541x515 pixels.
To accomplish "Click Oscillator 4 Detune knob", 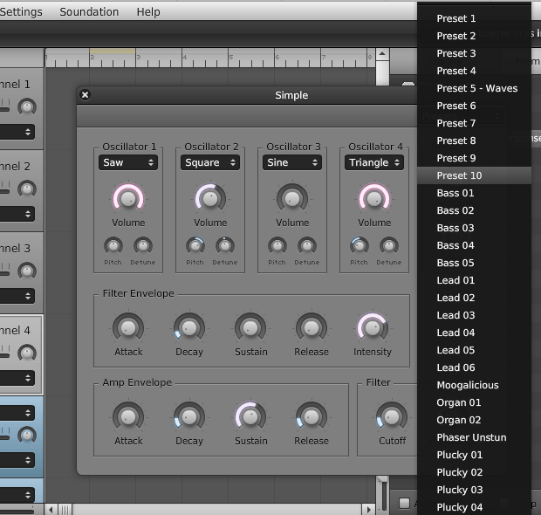I will pyautogui.click(x=389, y=246).
